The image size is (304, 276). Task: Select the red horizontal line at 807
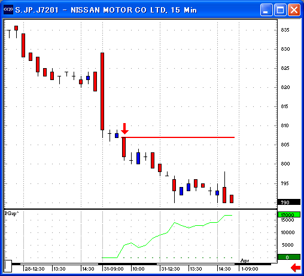coord(178,137)
